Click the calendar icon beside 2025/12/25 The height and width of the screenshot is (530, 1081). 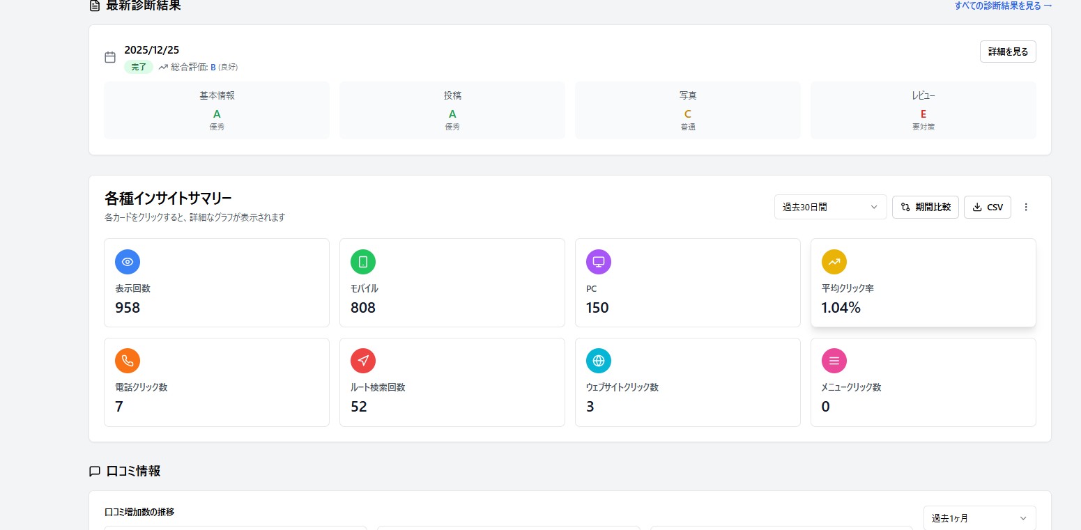[x=110, y=57]
